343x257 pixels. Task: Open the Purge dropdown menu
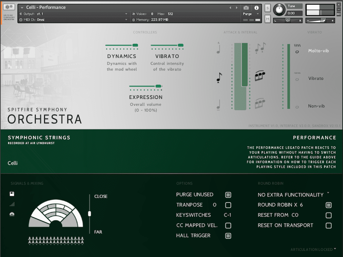click(x=251, y=14)
